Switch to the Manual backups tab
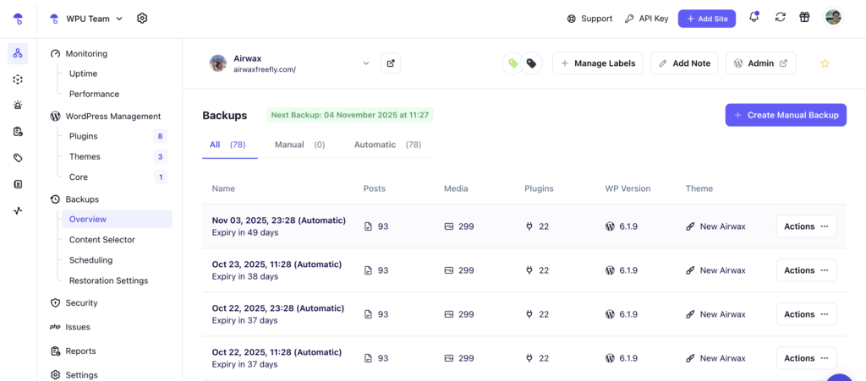The height and width of the screenshot is (381, 866). 299,144
